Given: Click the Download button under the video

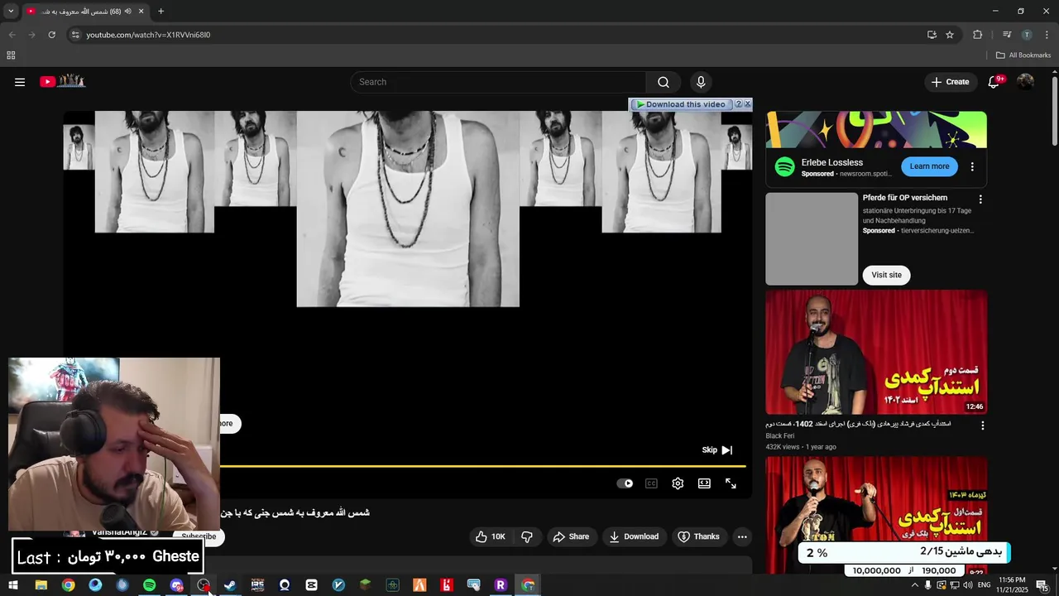Looking at the screenshot, I should tap(634, 536).
